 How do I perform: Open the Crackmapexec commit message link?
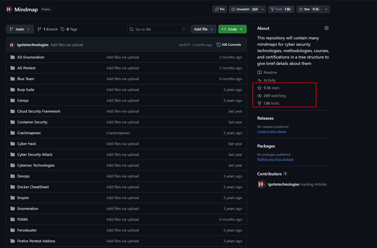tap(118, 133)
